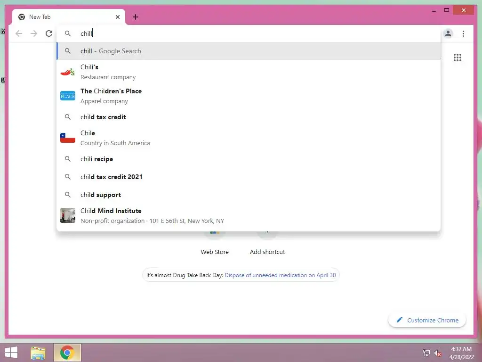Click search icon beside 'child tax credit'
Screen dimensions: 482x362
pyautogui.click(x=68, y=117)
